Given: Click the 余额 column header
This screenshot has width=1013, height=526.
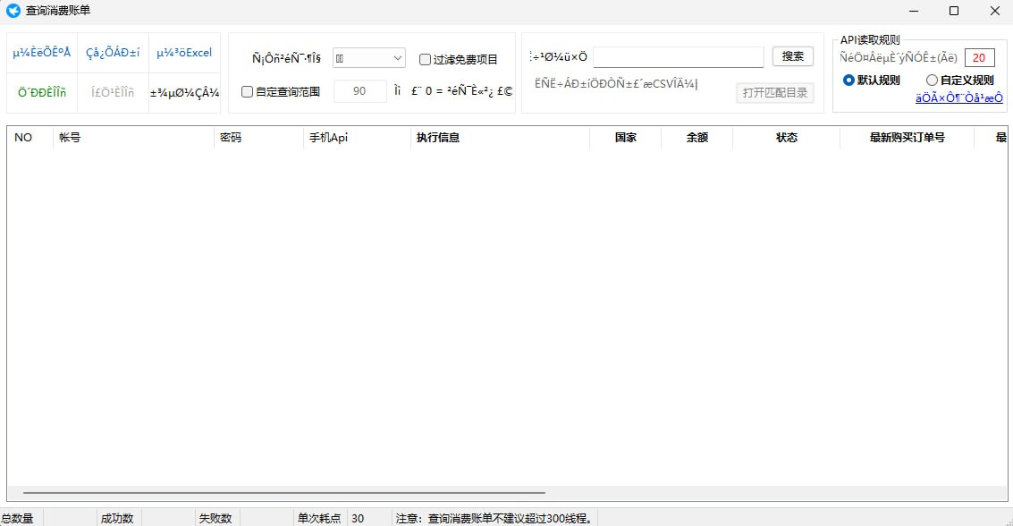Looking at the screenshot, I should (697, 138).
